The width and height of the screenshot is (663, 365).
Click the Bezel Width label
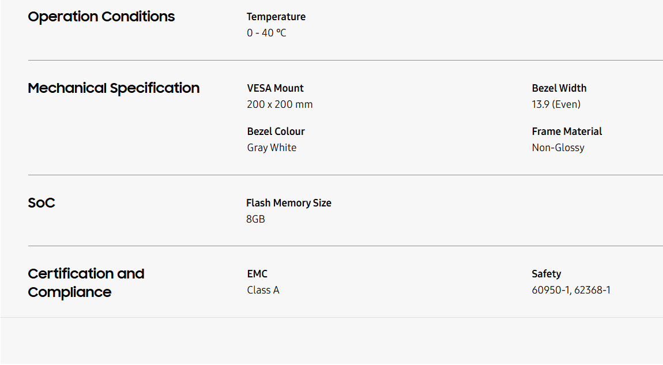click(559, 88)
